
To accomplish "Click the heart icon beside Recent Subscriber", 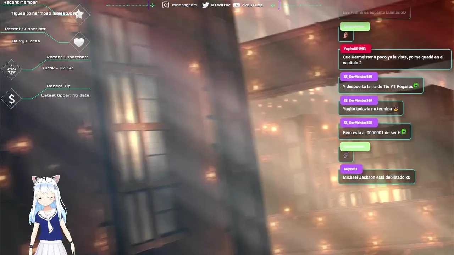I will tap(79, 42).
